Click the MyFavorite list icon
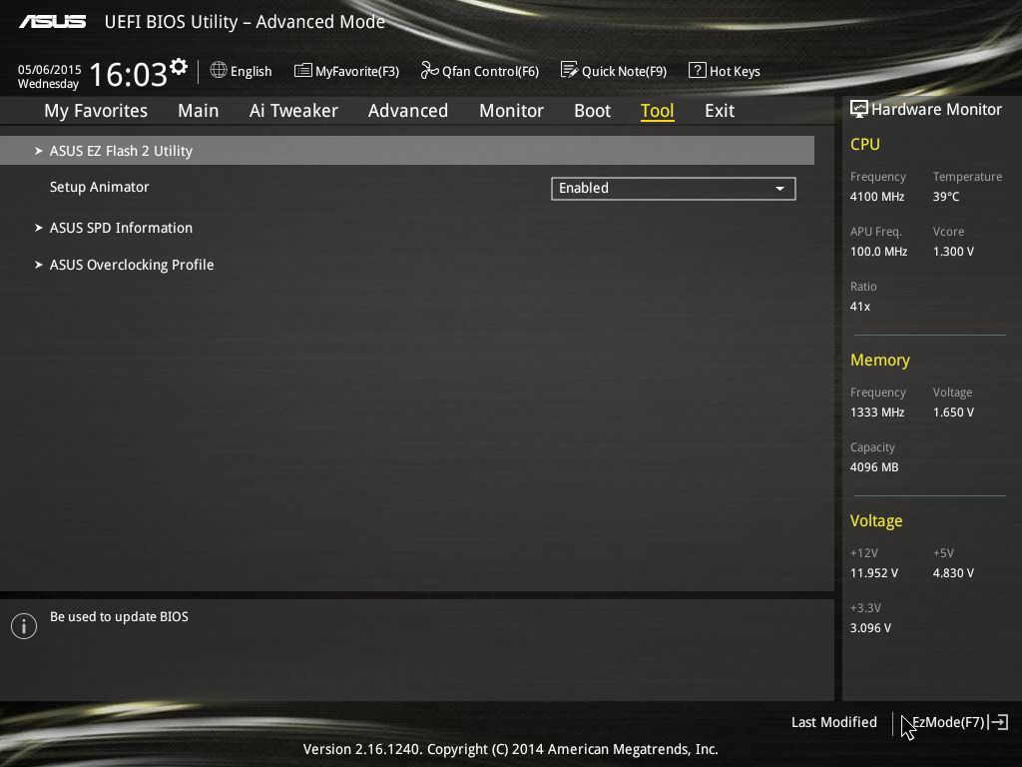This screenshot has width=1022, height=767. [x=303, y=71]
